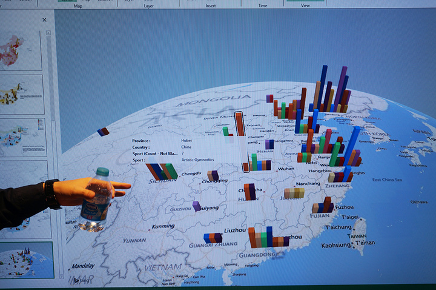This screenshot has height=290, width=436.
Task: Select the beige Jiangxi column
Action: pyautogui.click(x=294, y=193)
